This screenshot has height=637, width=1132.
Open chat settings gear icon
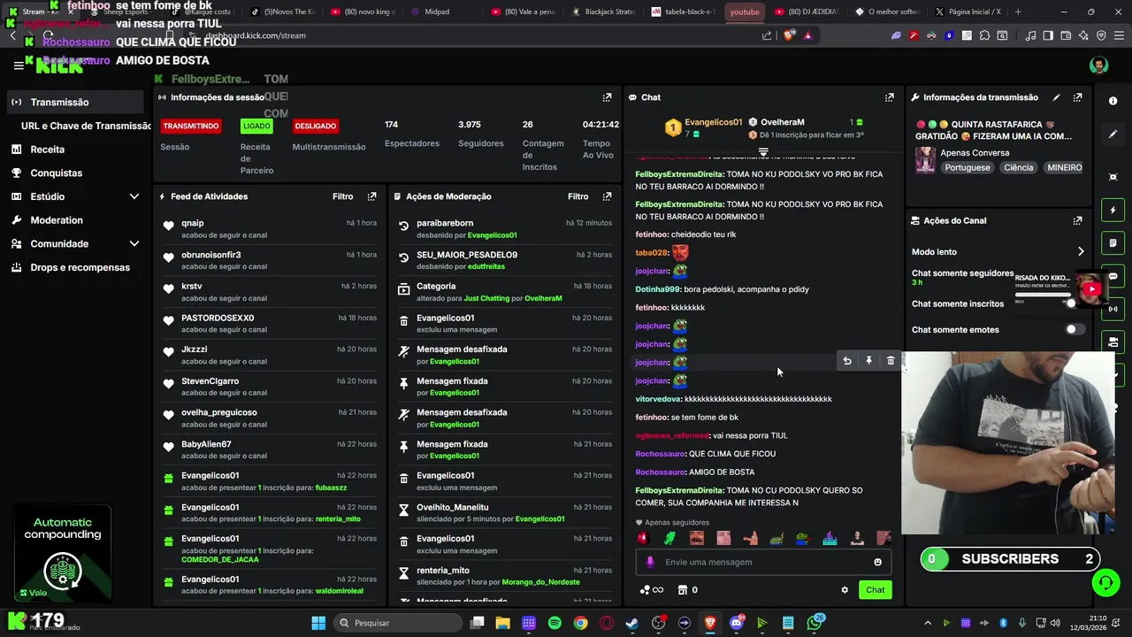(845, 590)
